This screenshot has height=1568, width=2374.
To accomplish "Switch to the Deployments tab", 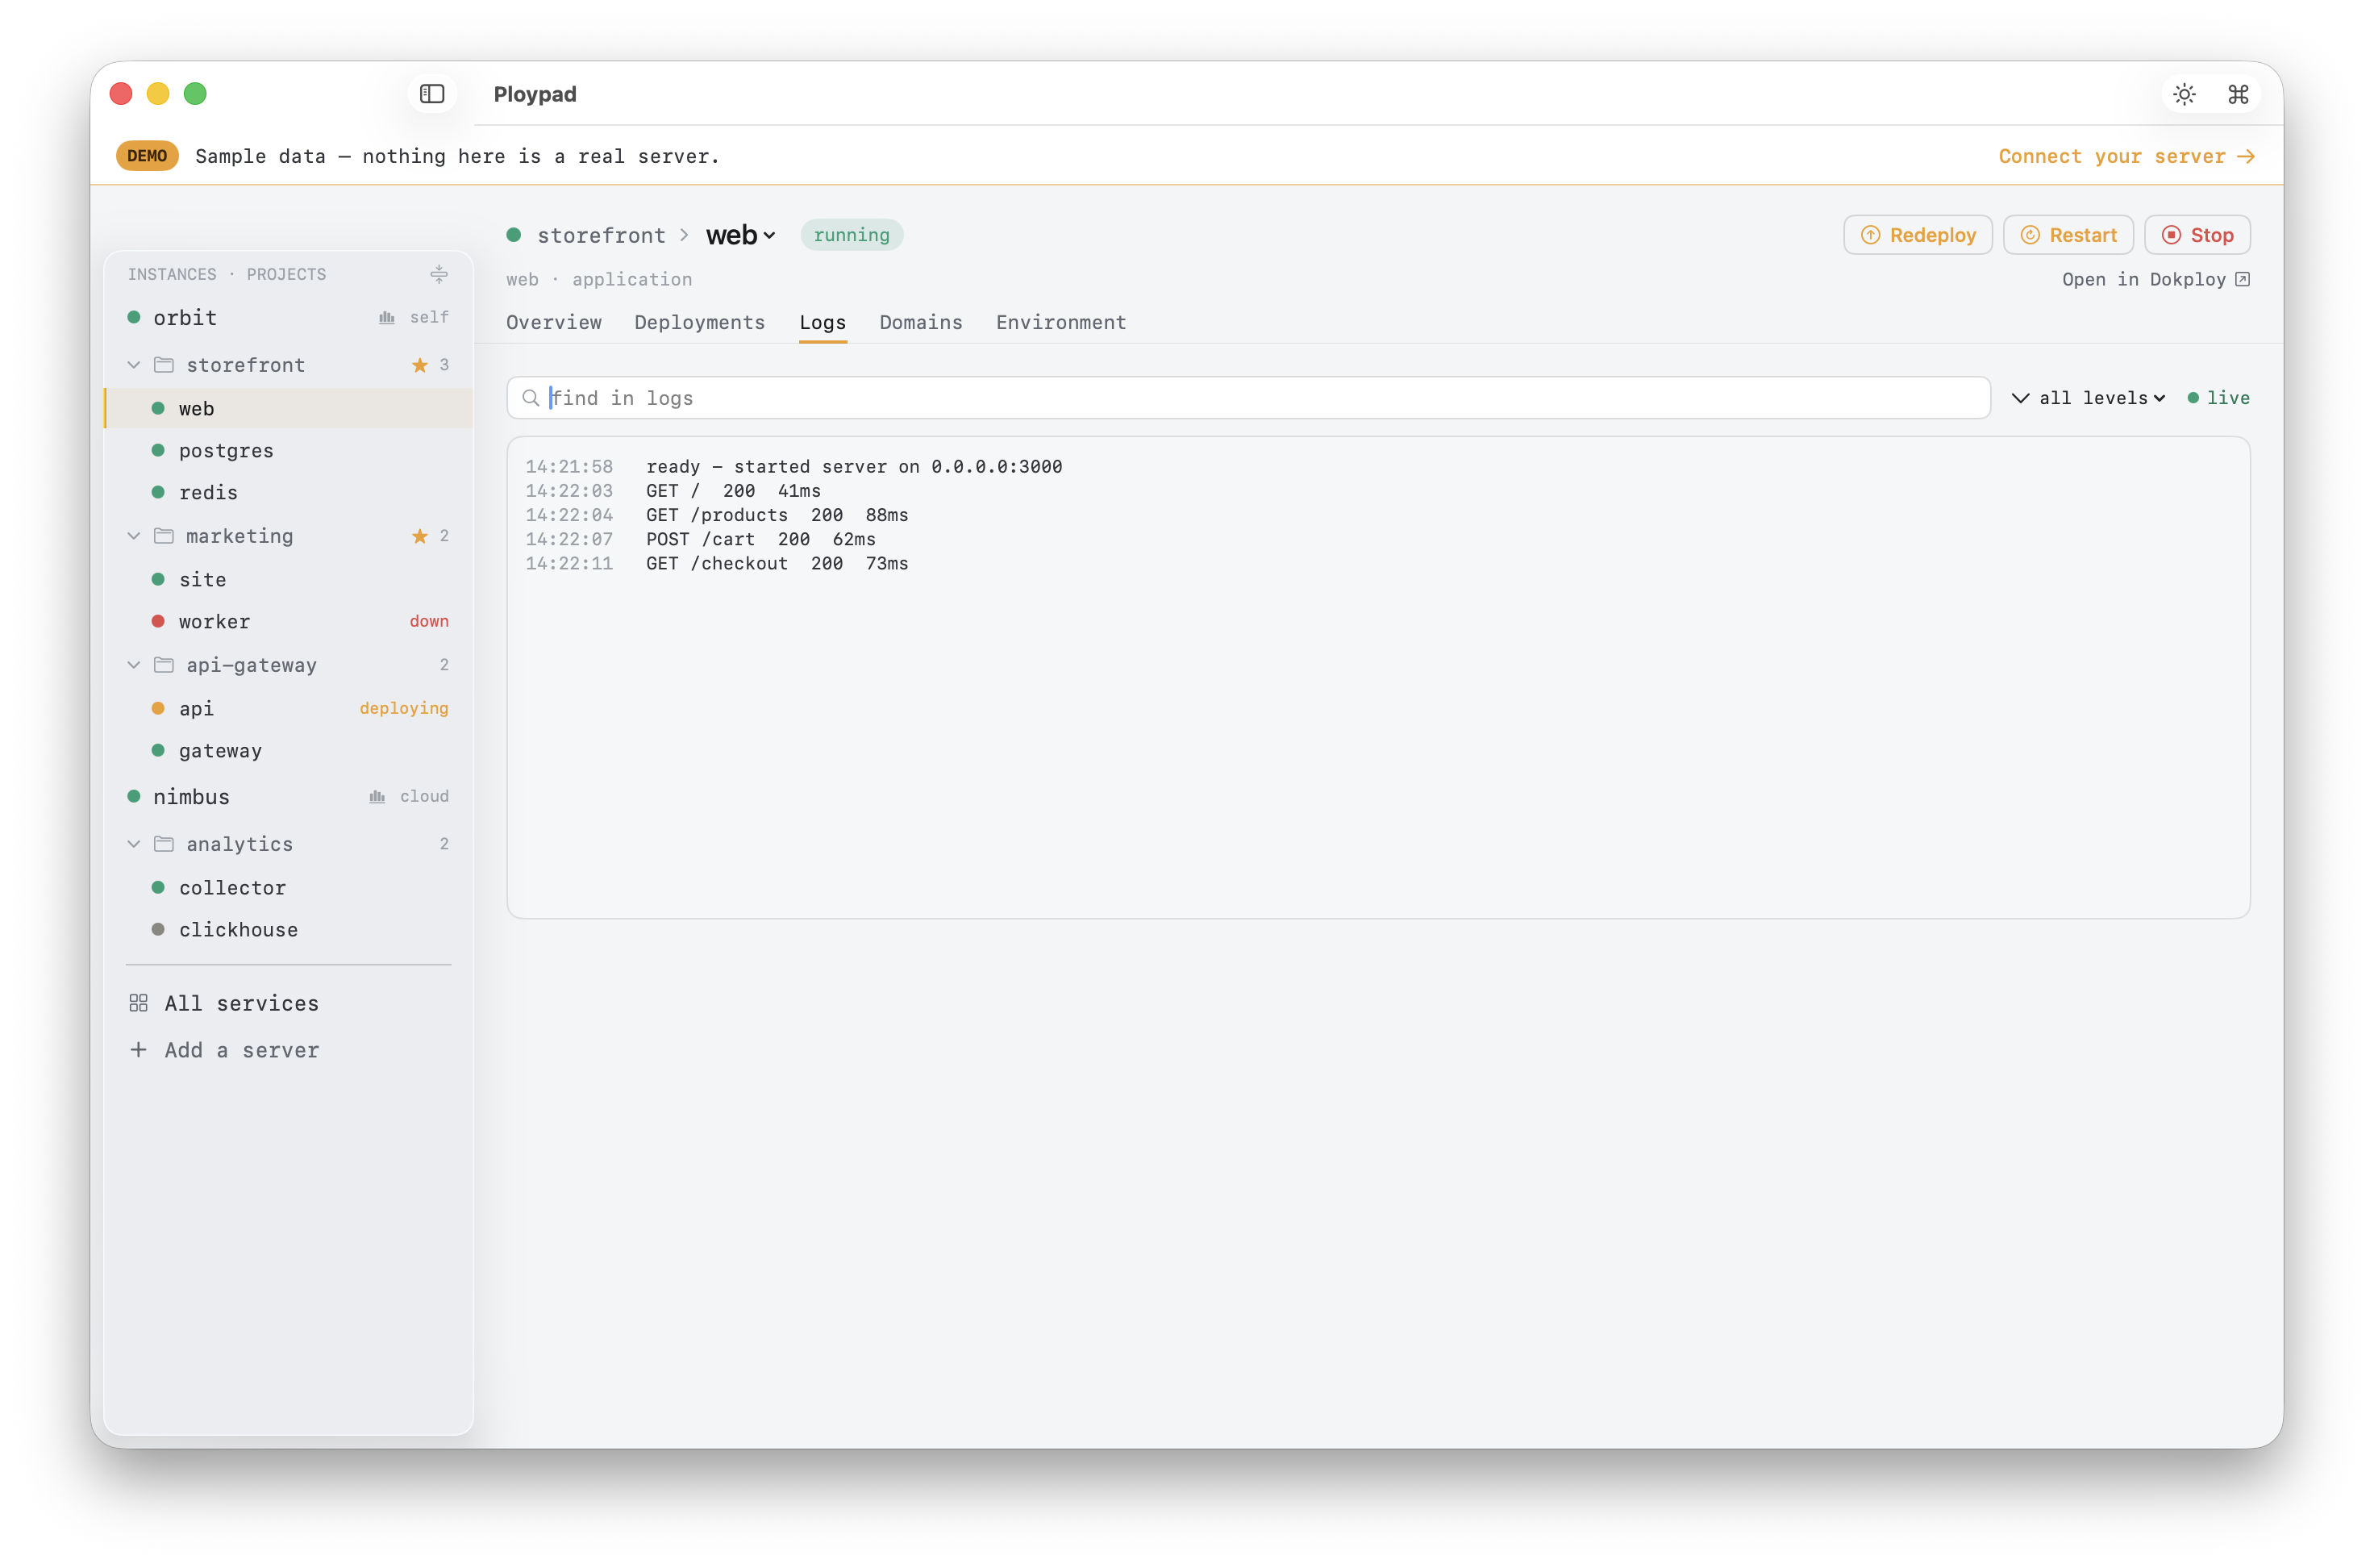I will point(700,322).
